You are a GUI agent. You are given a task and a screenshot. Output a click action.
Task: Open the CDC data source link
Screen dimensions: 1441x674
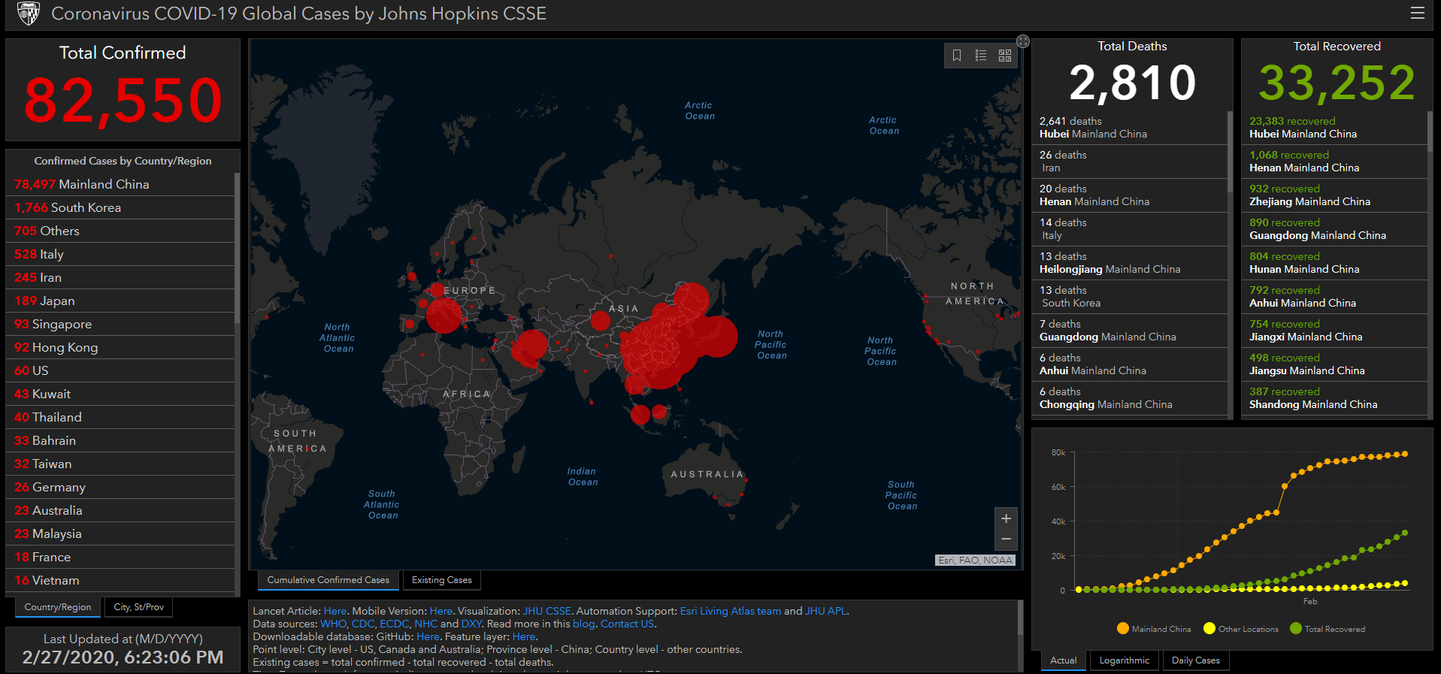point(363,624)
